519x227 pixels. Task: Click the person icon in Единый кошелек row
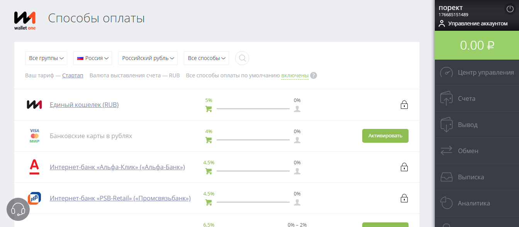pos(297,109)
